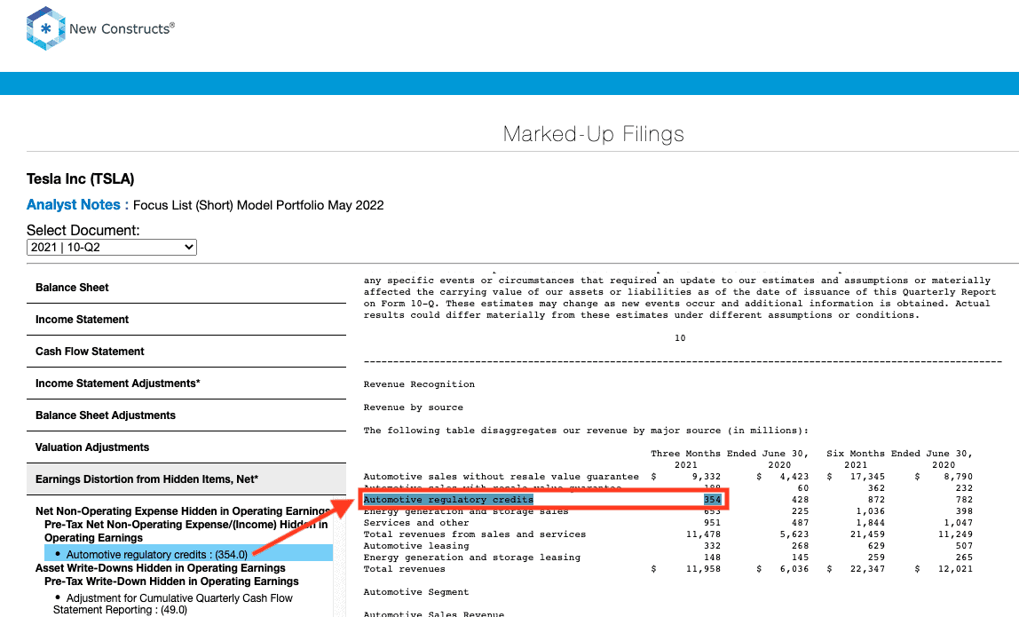Click the 782 regulatory credits value

pos(964,499)
